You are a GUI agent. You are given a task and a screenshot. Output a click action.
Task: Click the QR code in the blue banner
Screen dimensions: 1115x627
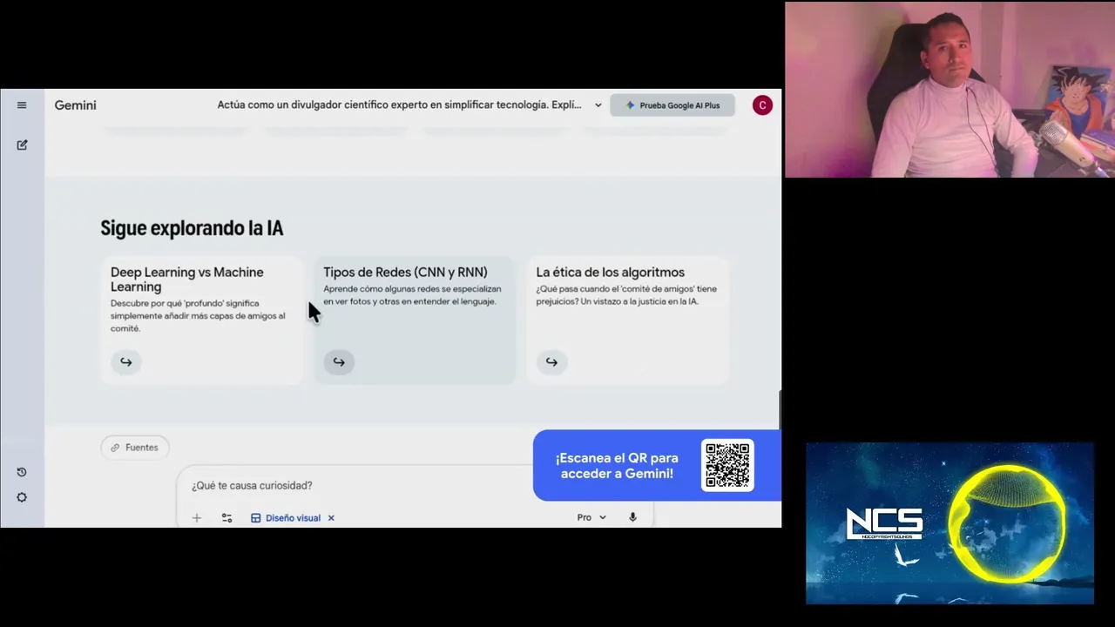[727, 465]
